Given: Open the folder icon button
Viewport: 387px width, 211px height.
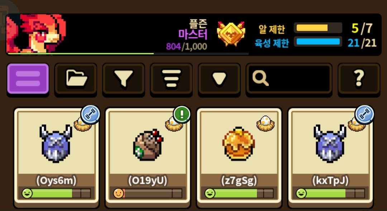Looking at the screenshot, I should point(76,79).
